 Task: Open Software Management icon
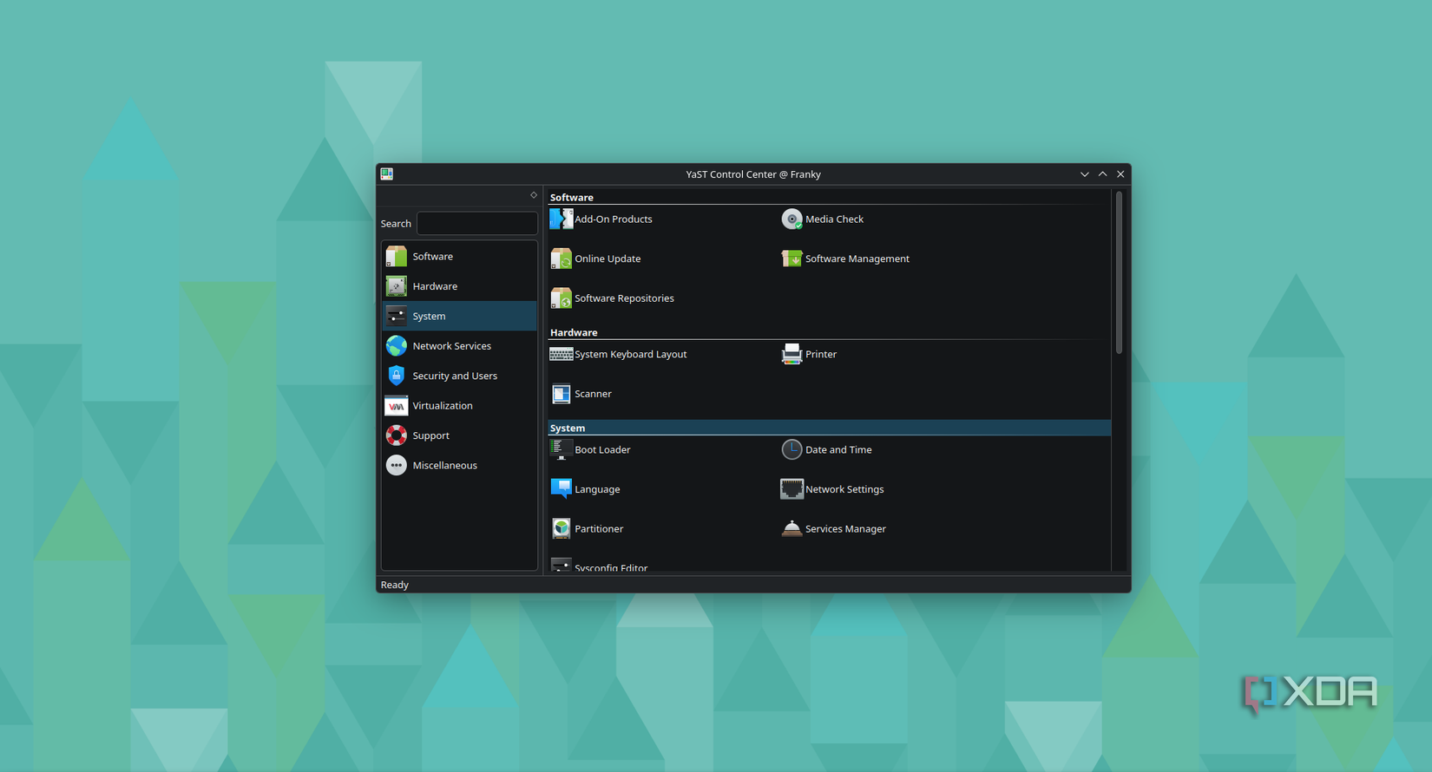point(792,258)
